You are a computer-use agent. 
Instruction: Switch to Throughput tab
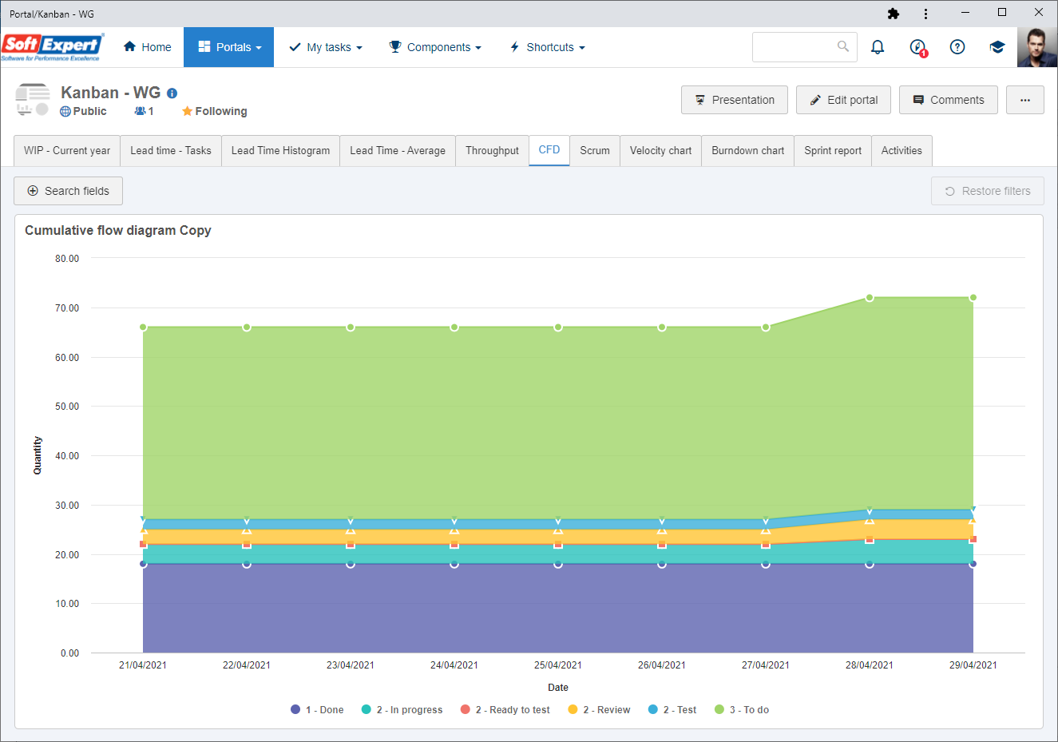(x=492, y=150)
